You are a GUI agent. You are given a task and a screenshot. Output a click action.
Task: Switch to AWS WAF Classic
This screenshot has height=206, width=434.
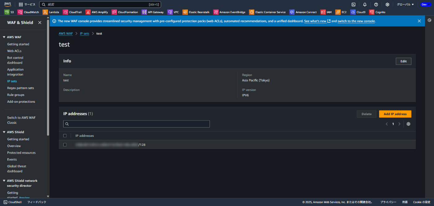tap(21, 120)
